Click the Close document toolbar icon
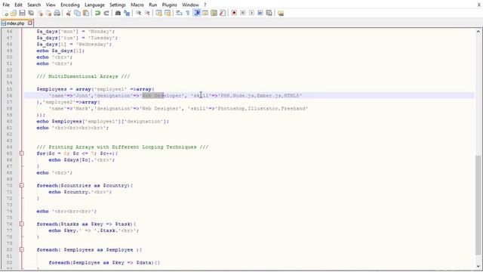Image resolution: width=483 pixels, height=272 pixels. (x=40, y=13)
